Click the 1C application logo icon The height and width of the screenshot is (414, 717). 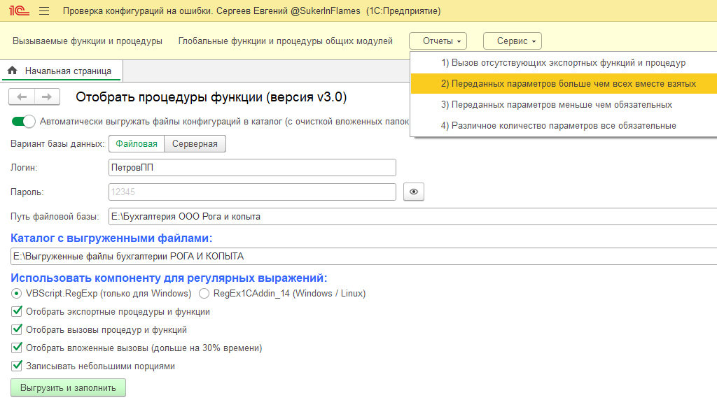(18, 11)
